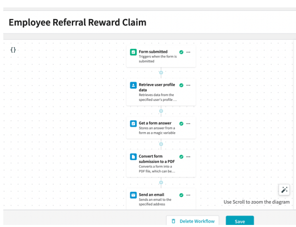This screenshot has width=296, height=227.
Task: Click the magic wand auto-arrange icon
Action: 284,190
